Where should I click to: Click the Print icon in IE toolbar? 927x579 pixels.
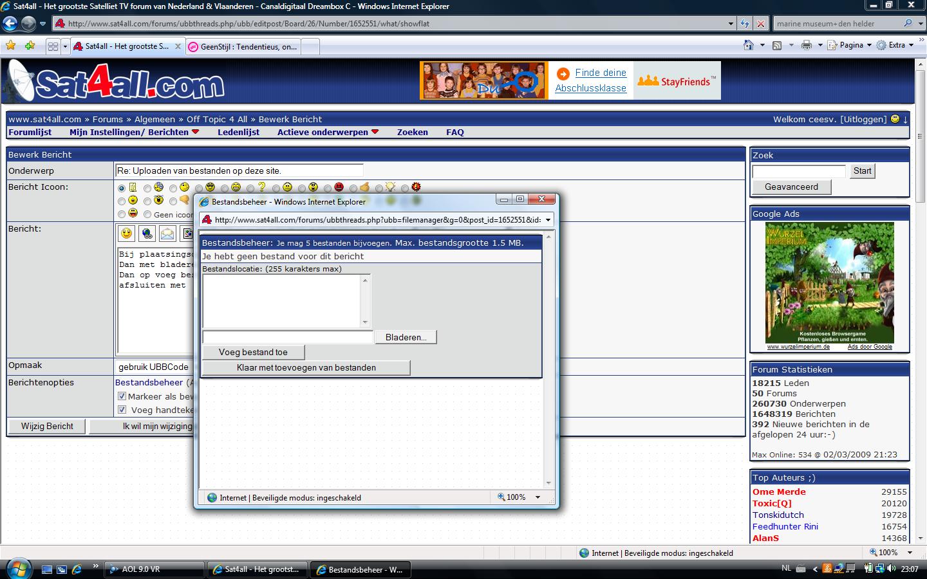pyautogui.click(x=806, y=45)
